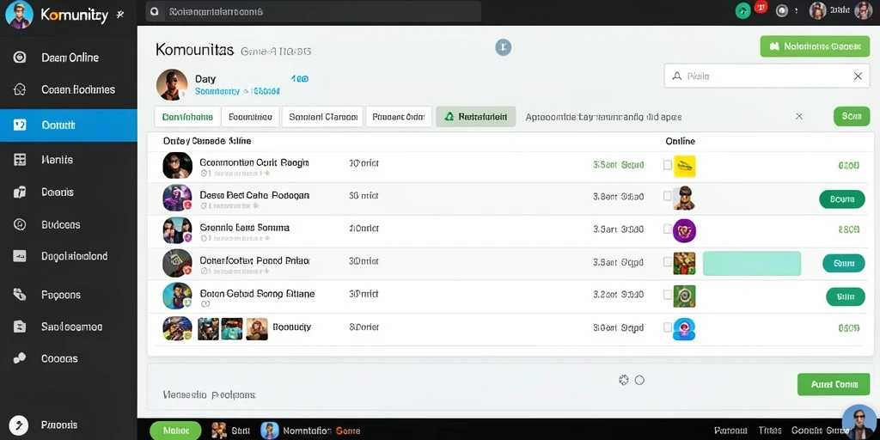Click the green game icon in Boten Getudi row
The width and height of the screenshot is (880, 440).
pos(685,296)
